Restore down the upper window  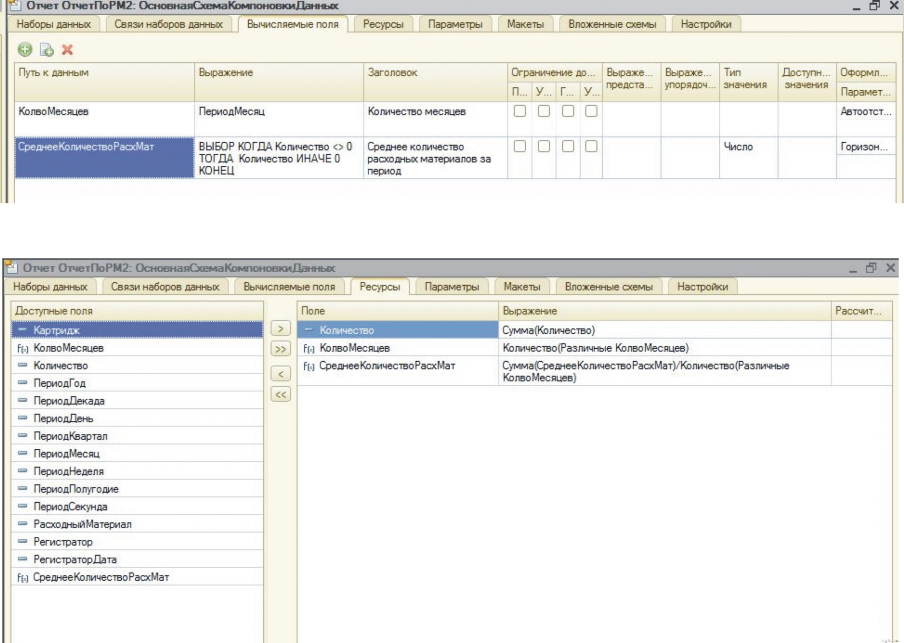click(x=874, y=5)
